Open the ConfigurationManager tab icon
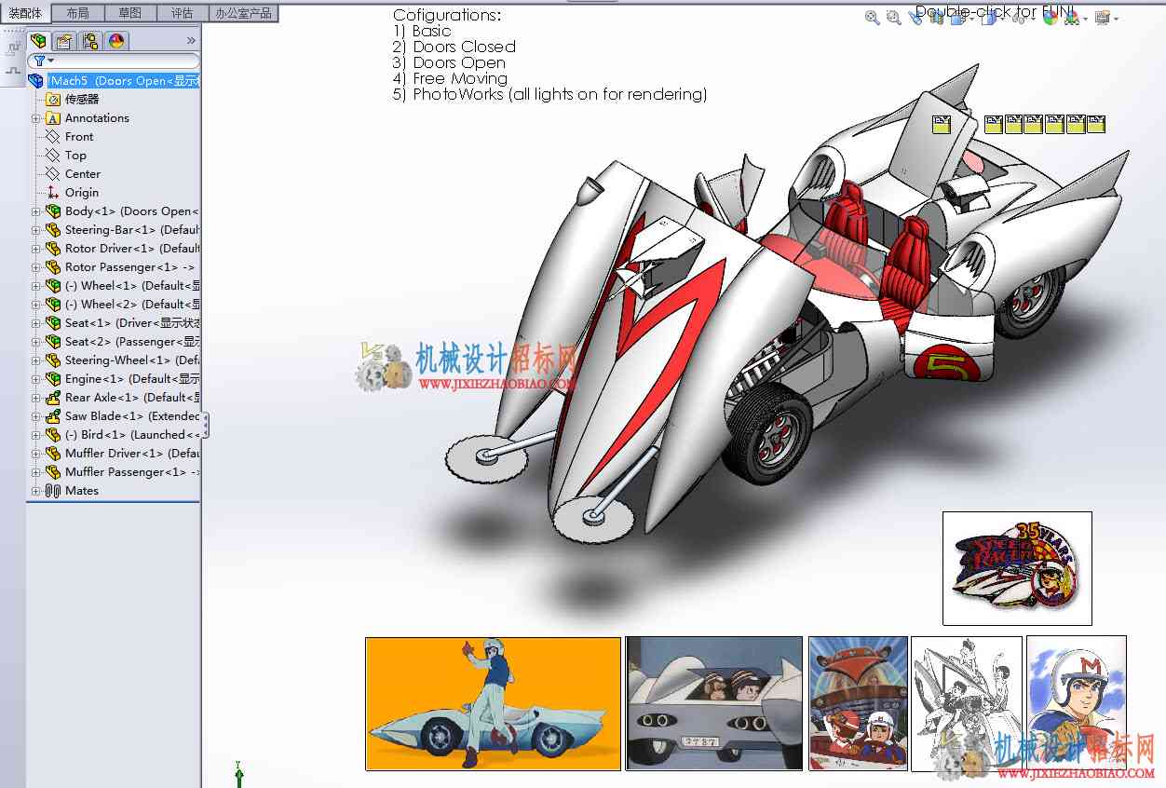Screen dimensions: 1166x788 tap(89, 41)
